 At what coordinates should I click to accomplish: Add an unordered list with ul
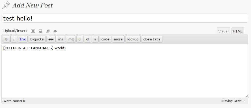(80, 39)
